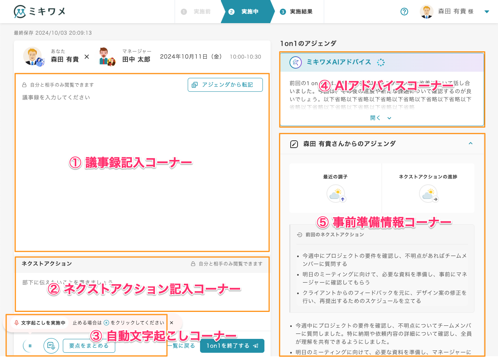
Task: Open the 森田 有貴 user account dropdown
Action: 486,12
